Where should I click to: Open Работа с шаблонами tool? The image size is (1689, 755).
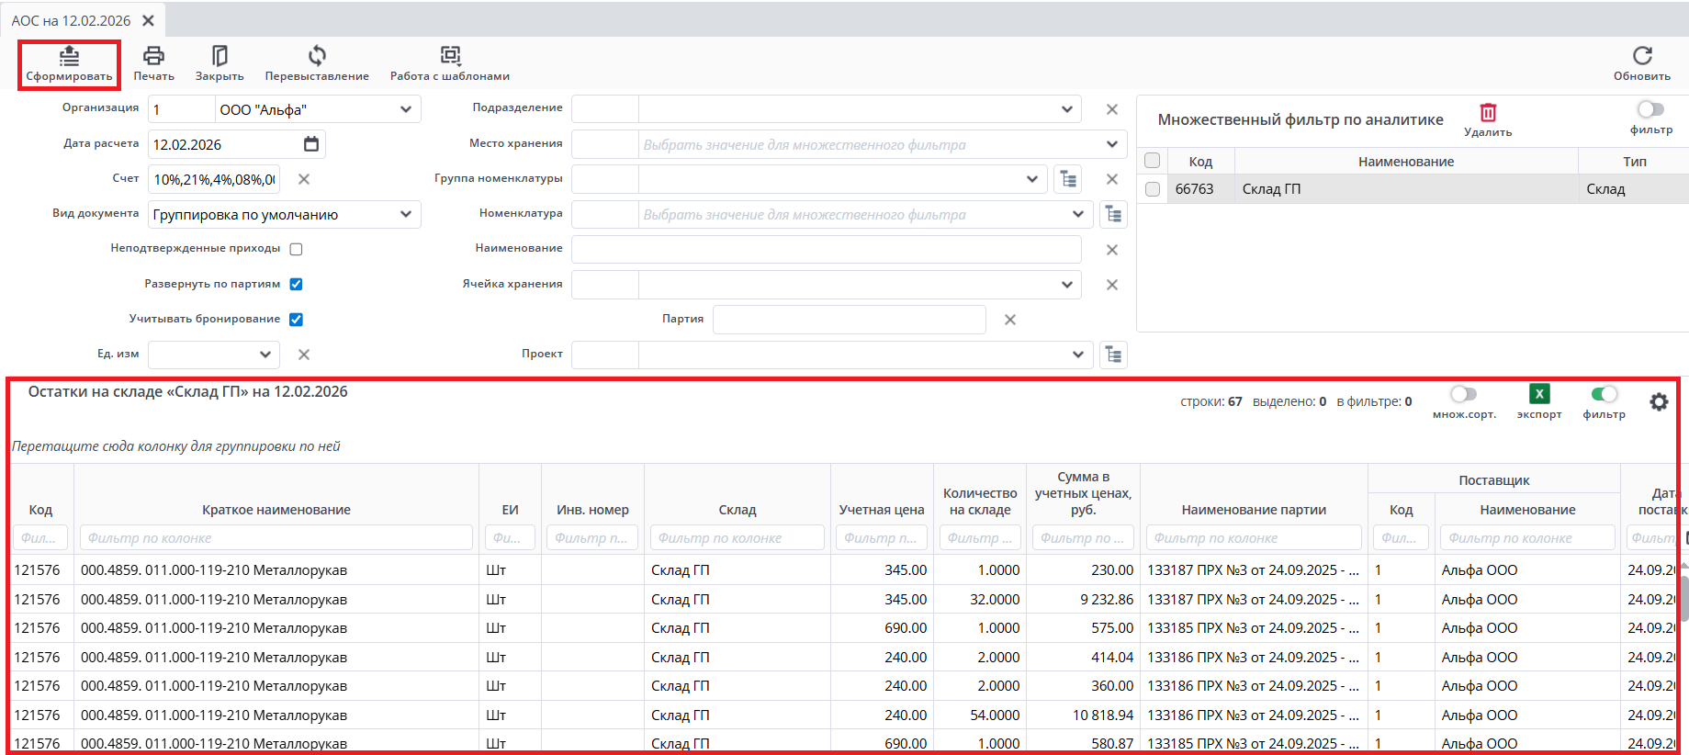(x=450, y=56)
